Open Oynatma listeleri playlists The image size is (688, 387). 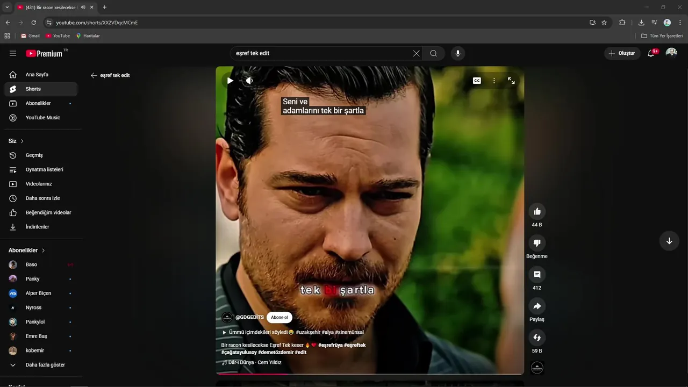pos(41,169)
